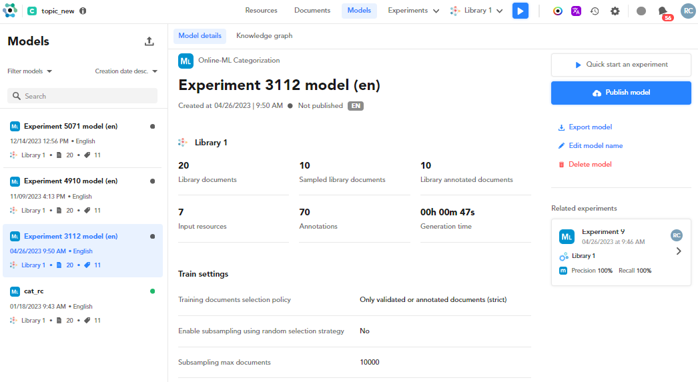Expand the Library 1 dropdown in top bar

(477, 11)
